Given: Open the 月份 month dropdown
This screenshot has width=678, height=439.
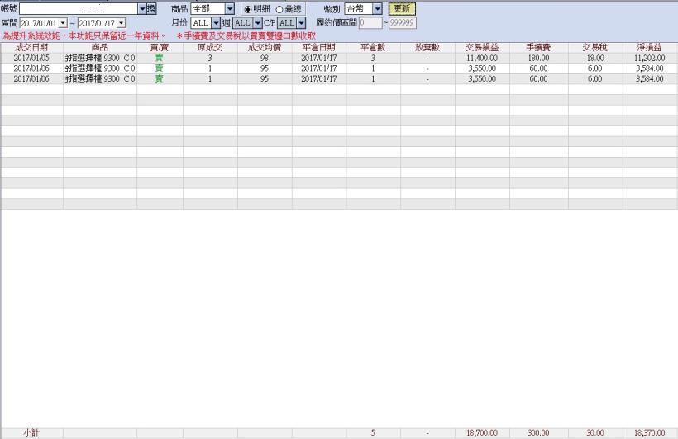Looking at the screenshot, I should point(215,23).
